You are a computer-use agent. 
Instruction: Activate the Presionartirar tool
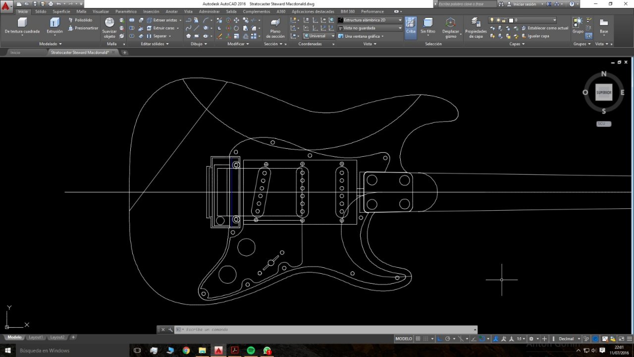(83, 28)
